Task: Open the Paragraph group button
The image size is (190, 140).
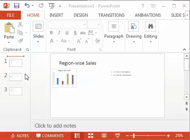Action: [114, 32]
